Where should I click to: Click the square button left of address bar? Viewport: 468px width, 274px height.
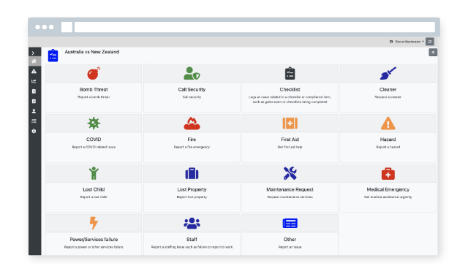[x=67, y=27]
